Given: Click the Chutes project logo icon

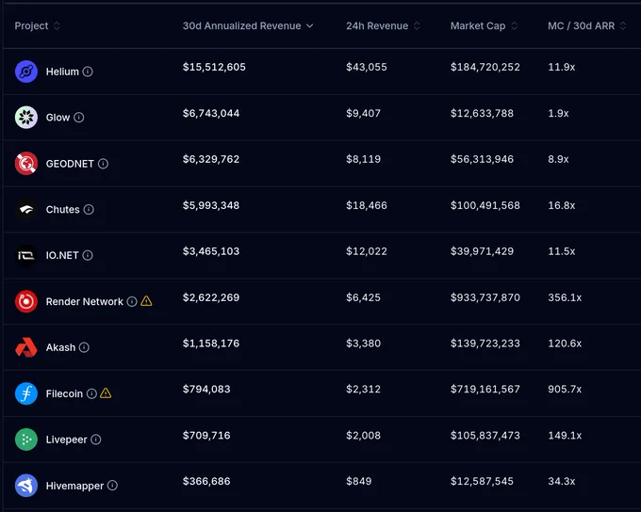Looking at the screenshot, I should (26, 210).
